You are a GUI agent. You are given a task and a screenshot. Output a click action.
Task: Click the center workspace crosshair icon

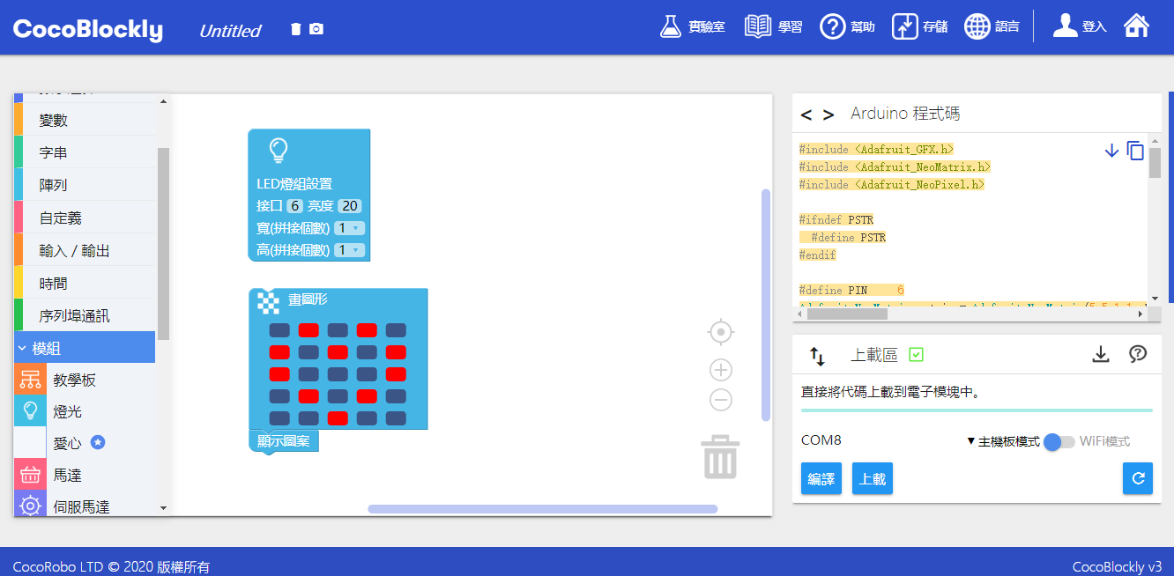[721, 332]
